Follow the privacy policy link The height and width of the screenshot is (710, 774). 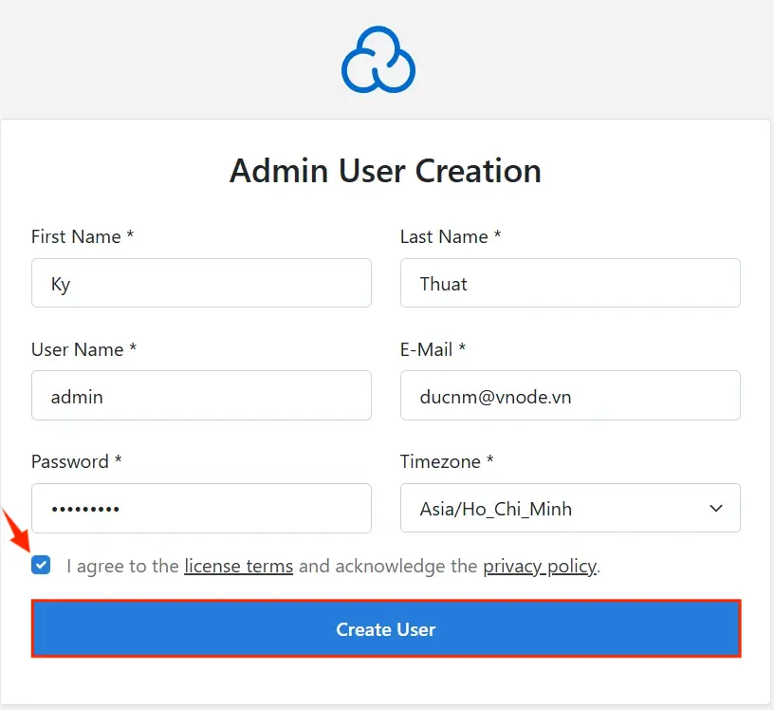[540, 567]
